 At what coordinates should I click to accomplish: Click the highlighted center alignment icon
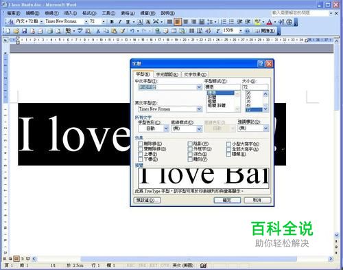click(x=178, y=22)
